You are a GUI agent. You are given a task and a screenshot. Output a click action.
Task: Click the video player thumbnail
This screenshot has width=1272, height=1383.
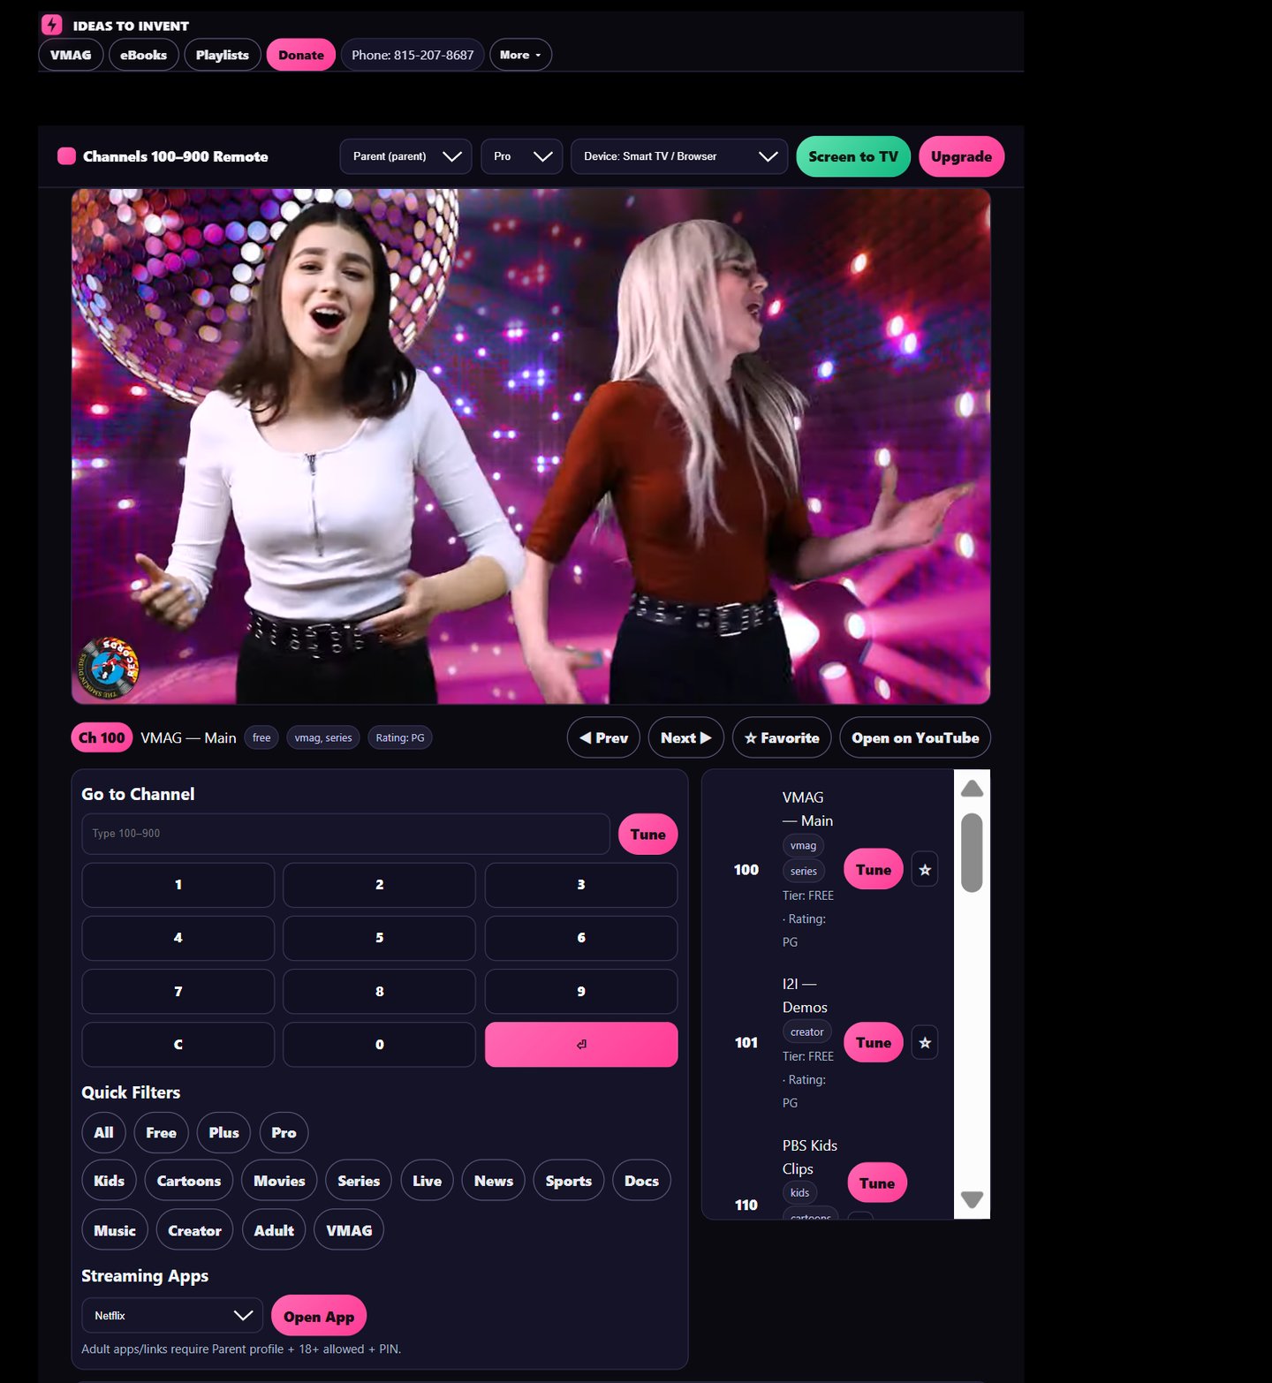(531, 446)
